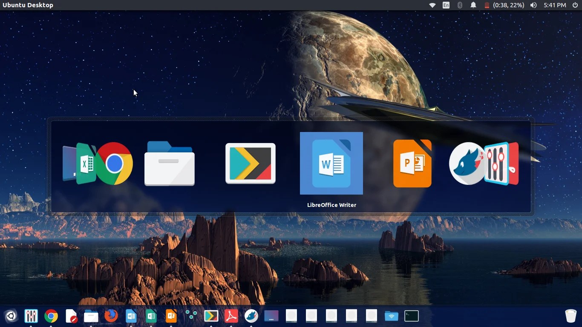582x327 pixels.
Task: Launch the teal dots app on the dock
Action: [x=191, y=316]
